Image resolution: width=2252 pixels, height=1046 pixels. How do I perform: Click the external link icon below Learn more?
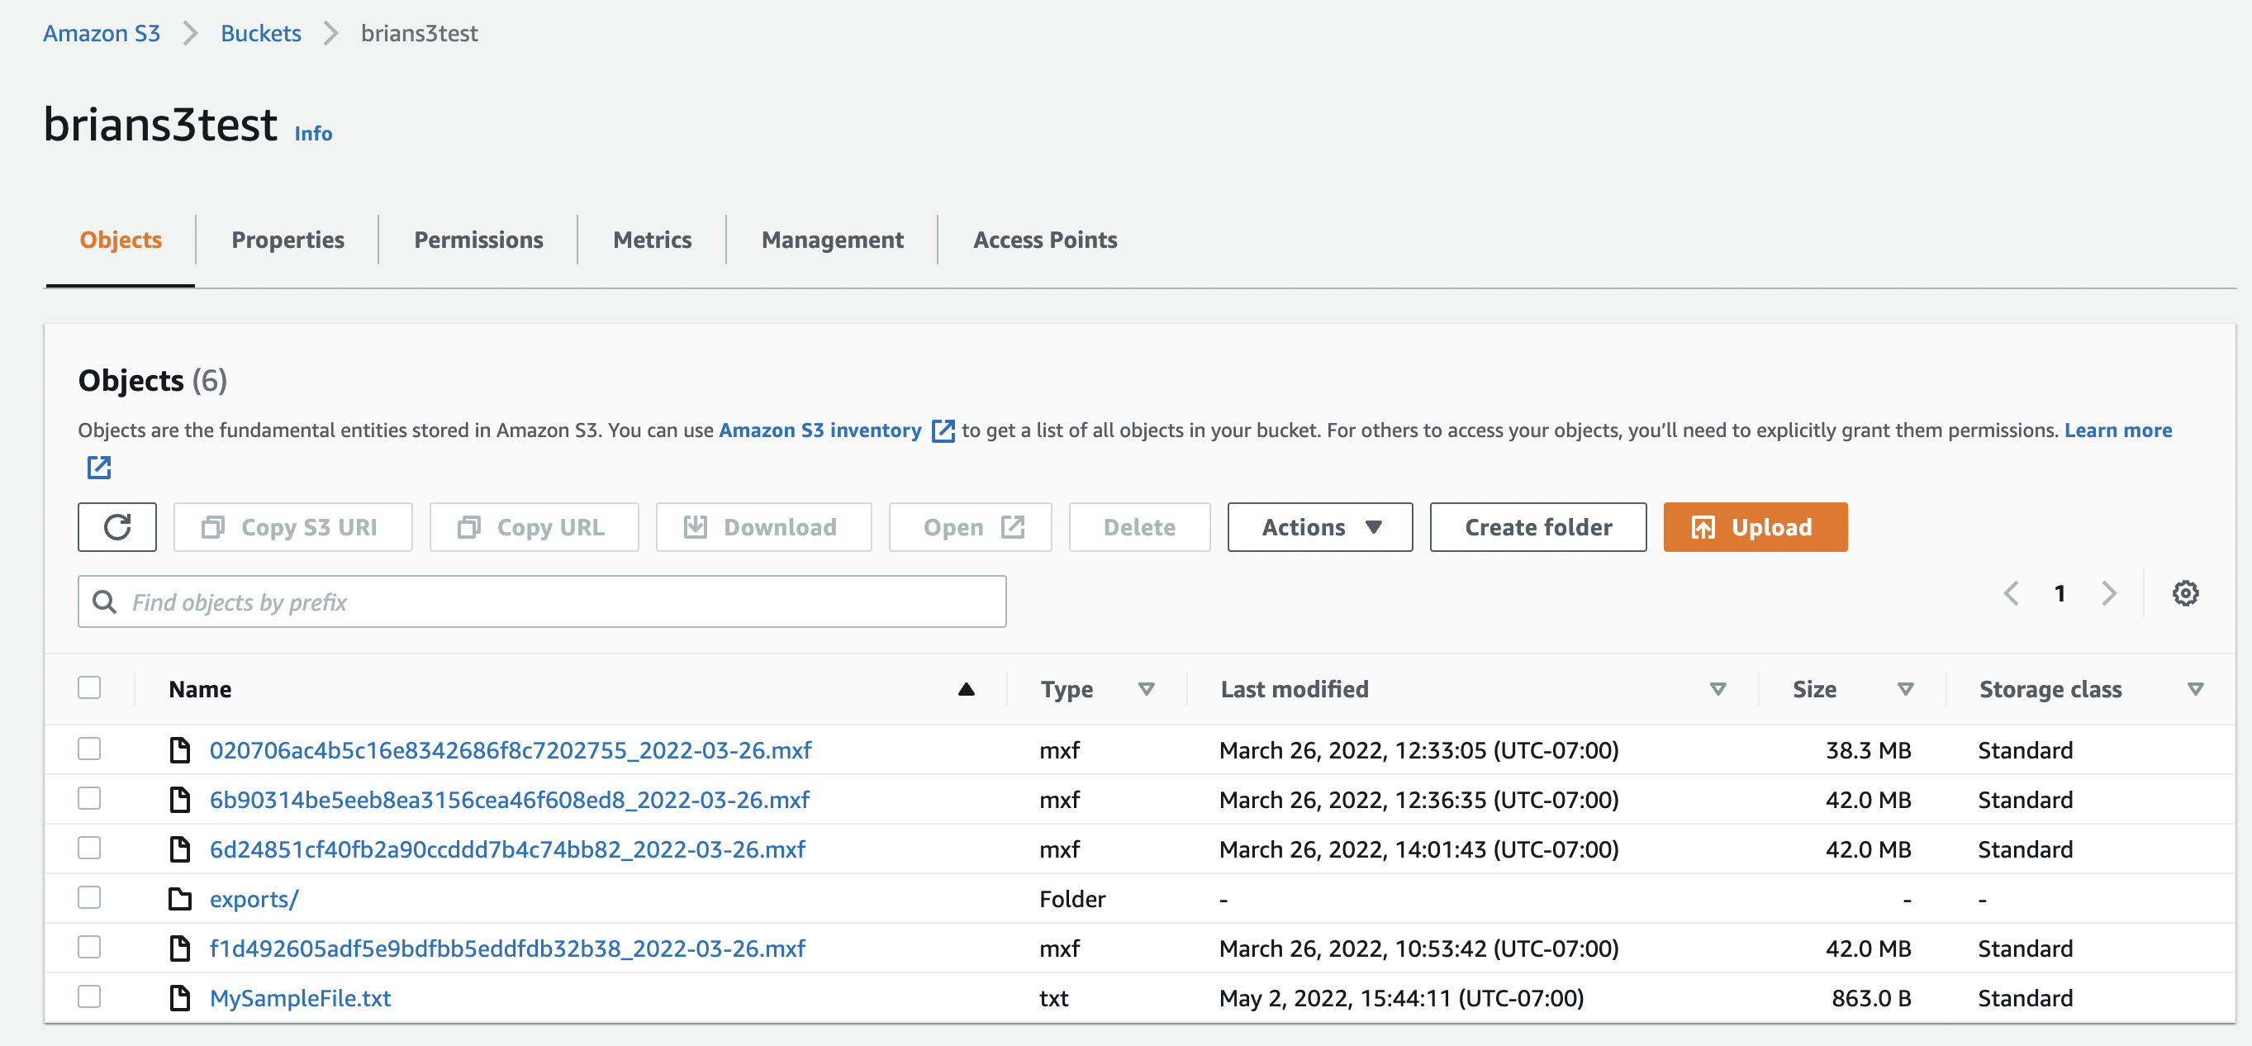[x=99, y=467]
